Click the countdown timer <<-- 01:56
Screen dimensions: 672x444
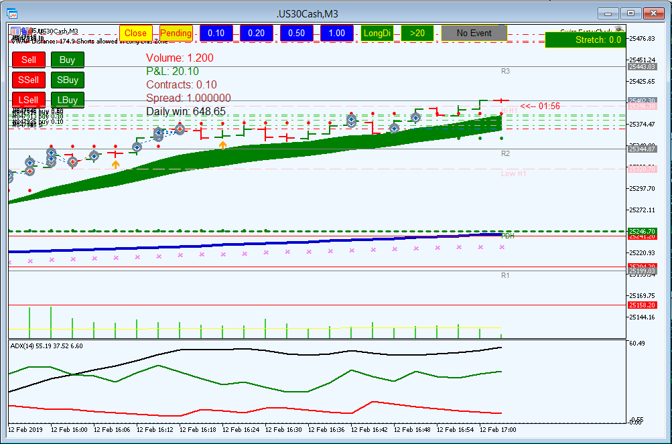(x=540, y=106)
